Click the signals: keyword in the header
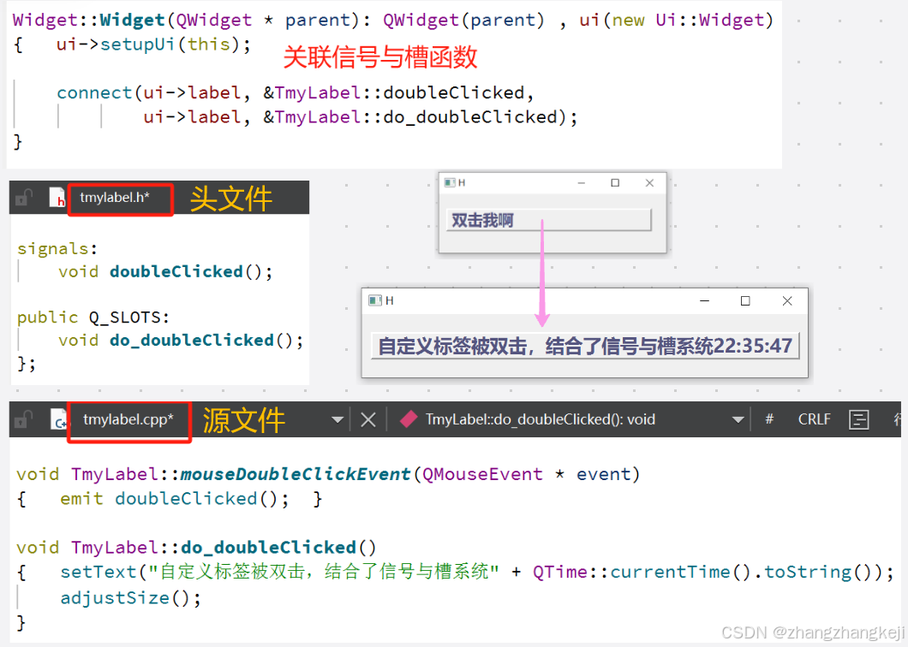This screenshot has height=647, width=908. 57,249
